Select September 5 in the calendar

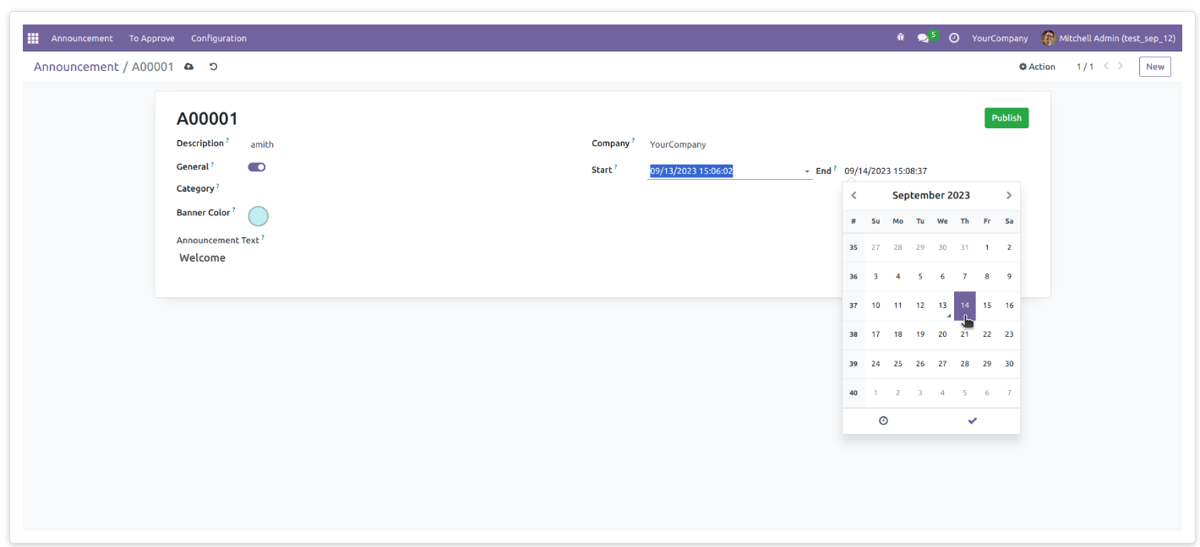click(920, 276)
